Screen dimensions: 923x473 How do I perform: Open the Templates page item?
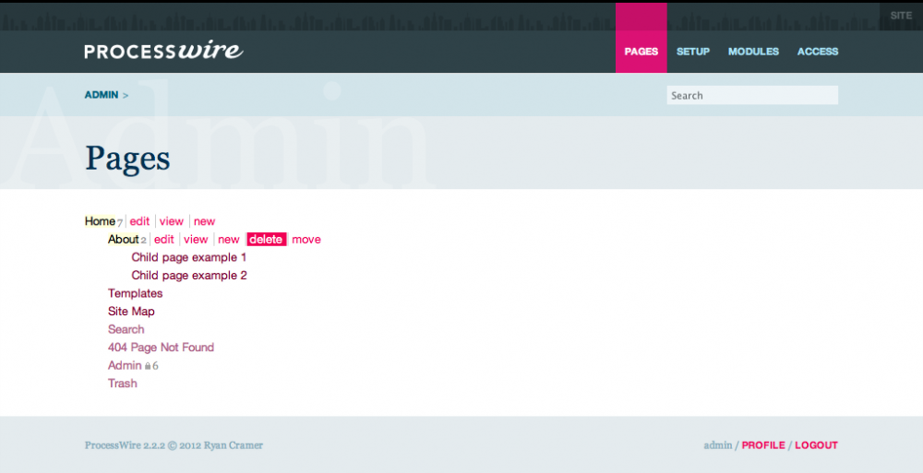[135, 293]
